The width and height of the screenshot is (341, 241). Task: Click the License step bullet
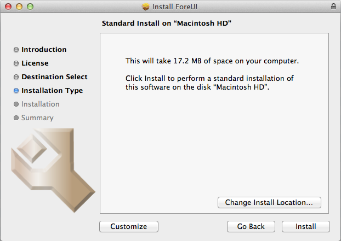(x=16, y=63)
